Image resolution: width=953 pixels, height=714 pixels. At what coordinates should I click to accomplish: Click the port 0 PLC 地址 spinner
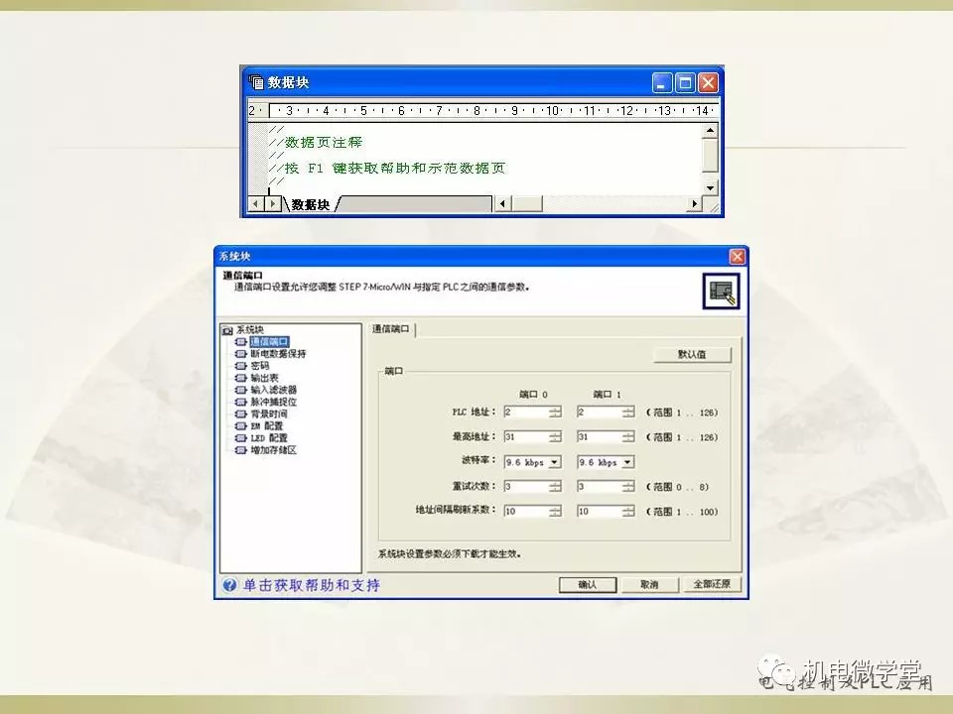point(554,412)
